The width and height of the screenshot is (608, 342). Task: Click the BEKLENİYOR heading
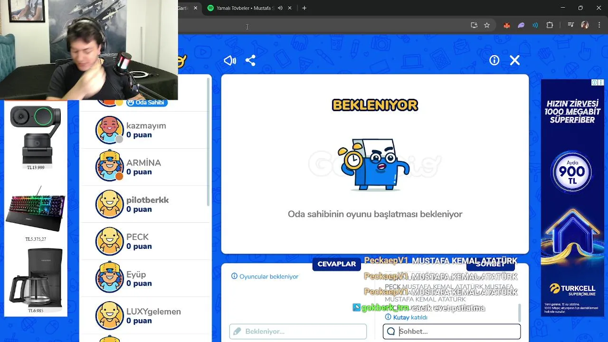tap(375, 105)
